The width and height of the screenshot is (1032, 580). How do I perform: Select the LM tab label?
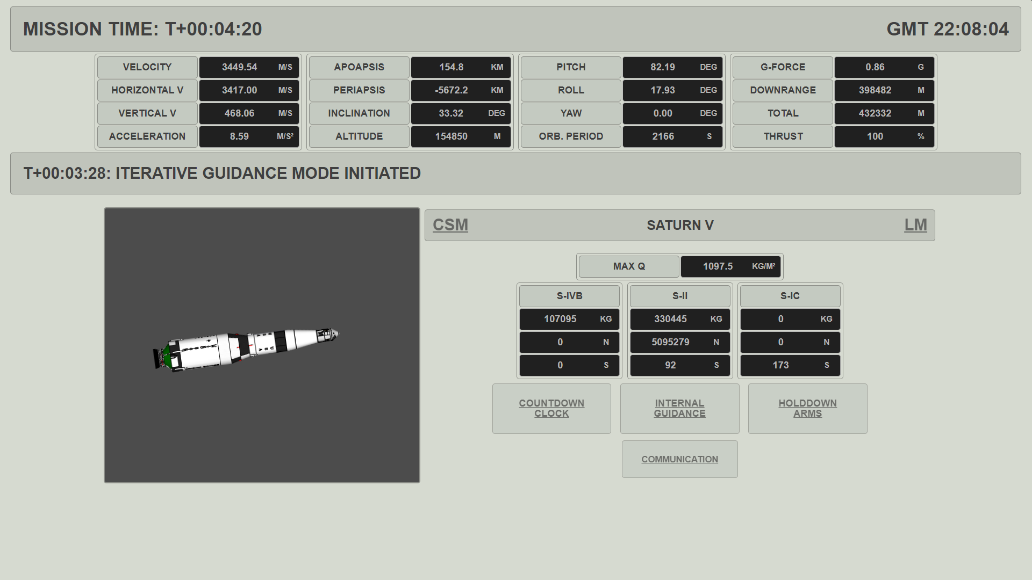coord(915,225)
